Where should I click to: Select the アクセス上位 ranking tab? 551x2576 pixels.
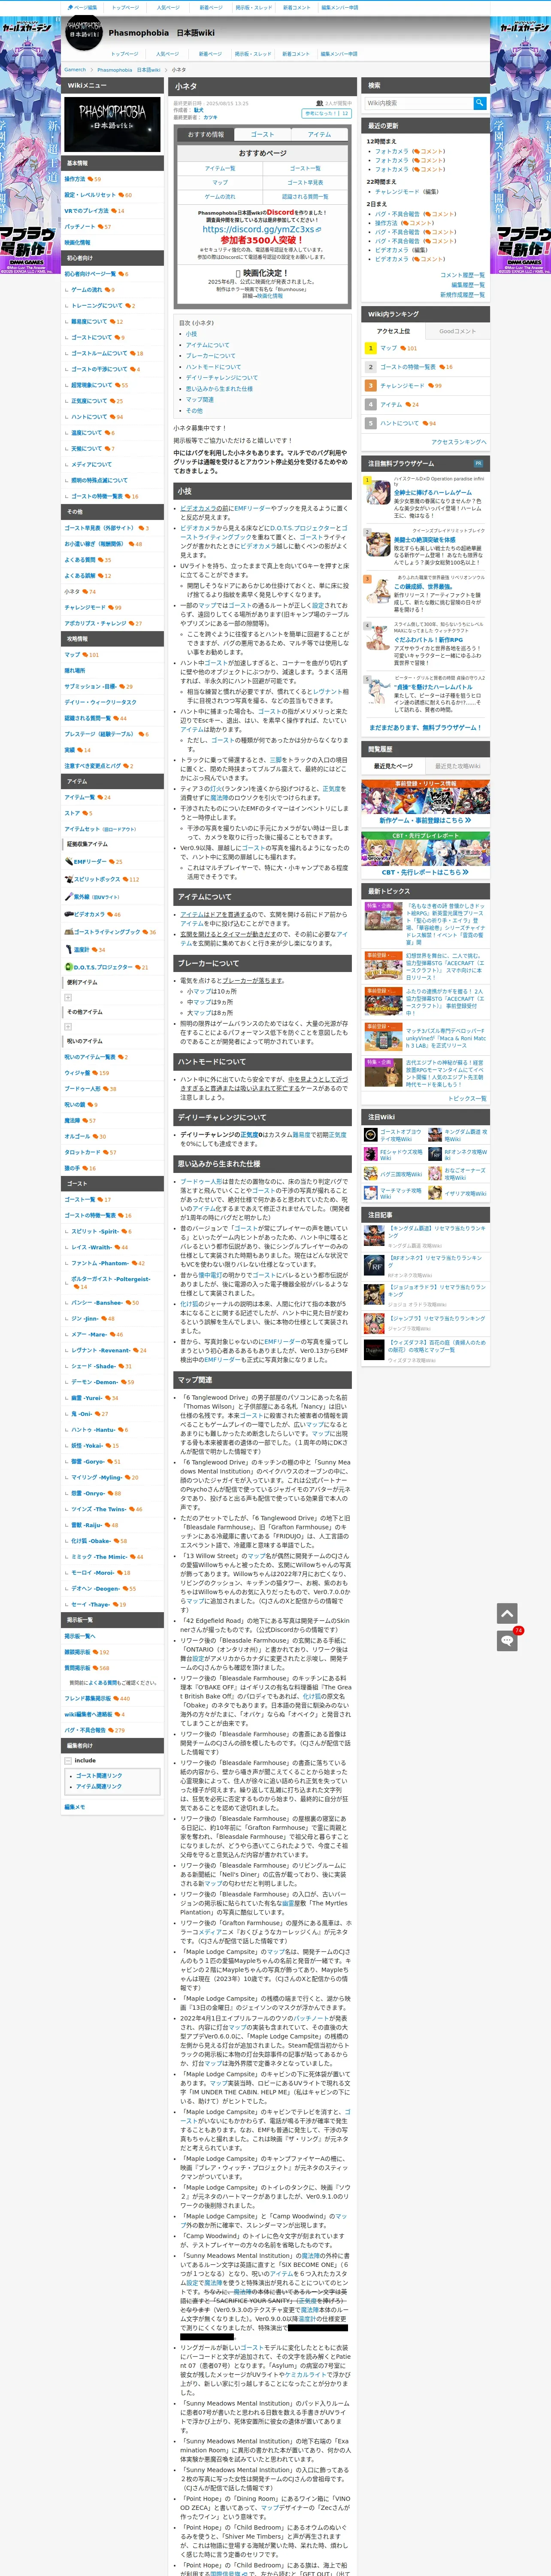click(x=394, y=331)
